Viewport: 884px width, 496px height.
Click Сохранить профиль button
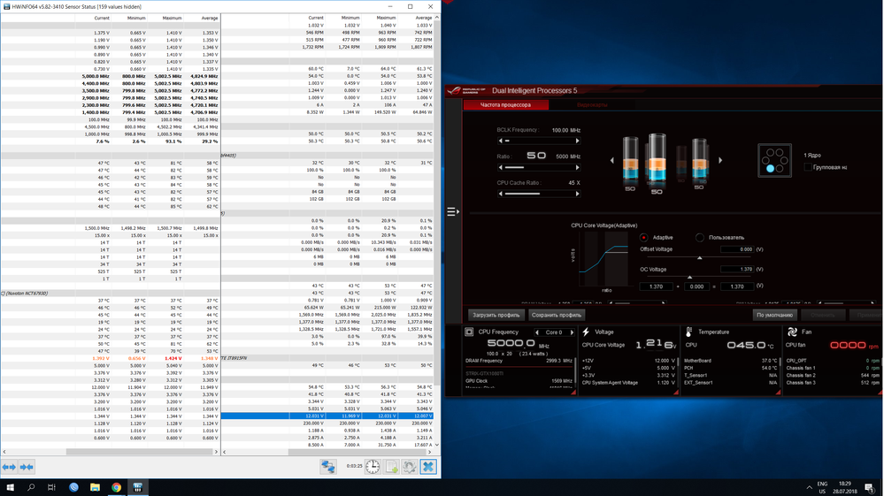pos(556,316)
